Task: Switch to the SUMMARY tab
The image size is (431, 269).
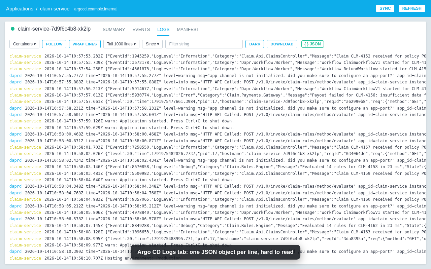Action: 114,29
